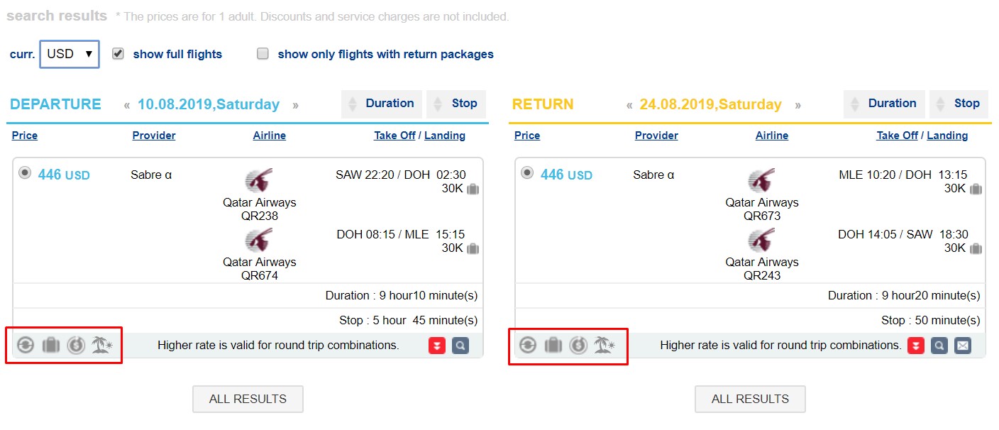Click departure Duration 9 hour10 minute(s) text
Image resolution: width=999 pixels, height=430 pixels.
click(402, 295)
